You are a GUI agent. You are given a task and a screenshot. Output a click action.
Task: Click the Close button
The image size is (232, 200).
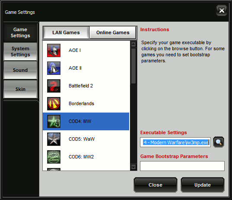pos(156,185)
